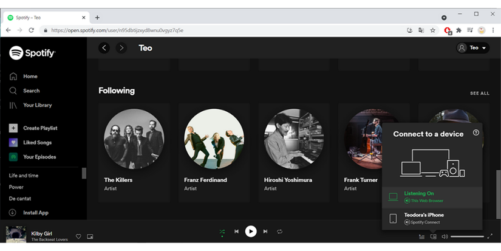Image resolution: width=501 pixels, height=251 pixels.
Task: Go back with Spotify back arrow
Action: pos(104,48)
